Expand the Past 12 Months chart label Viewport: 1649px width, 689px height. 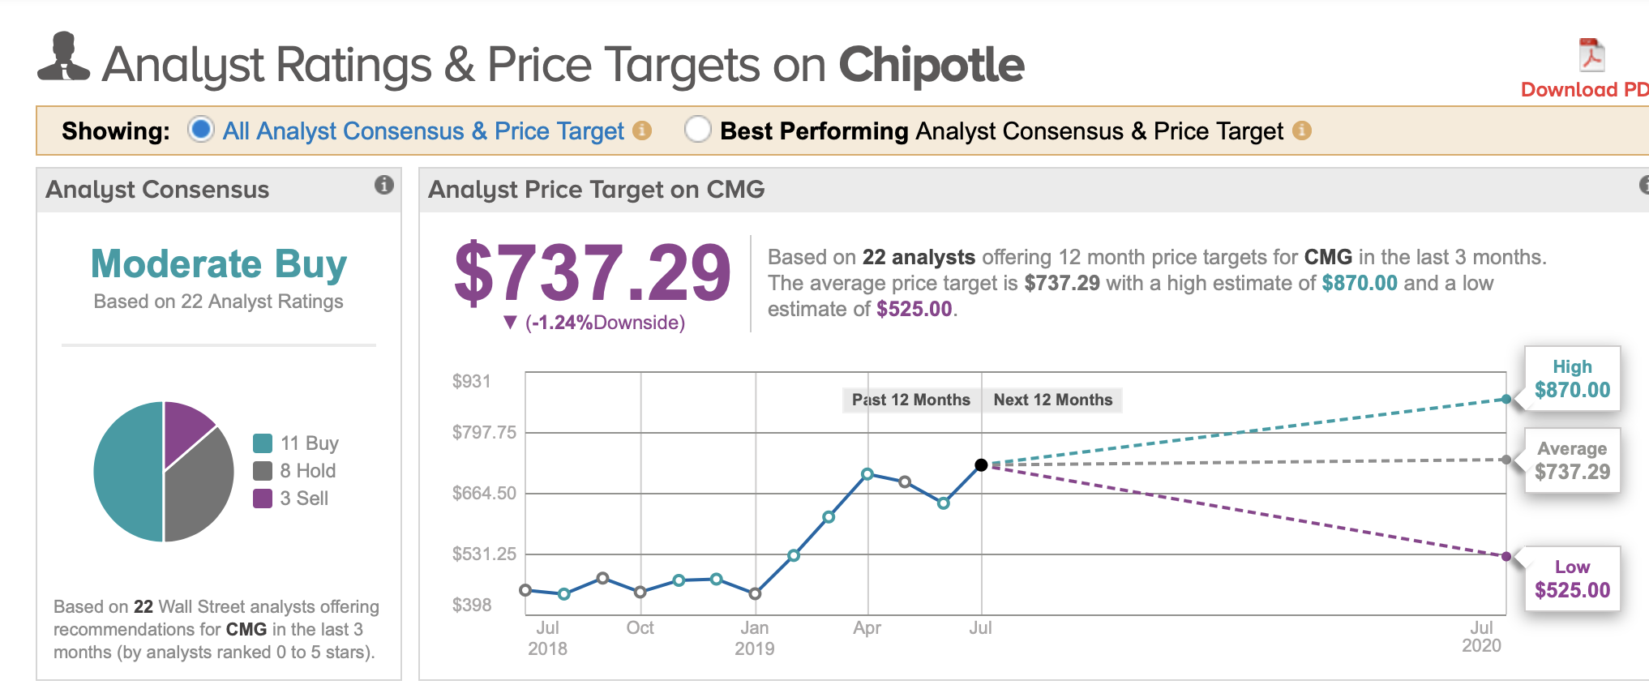pos(910,399)
